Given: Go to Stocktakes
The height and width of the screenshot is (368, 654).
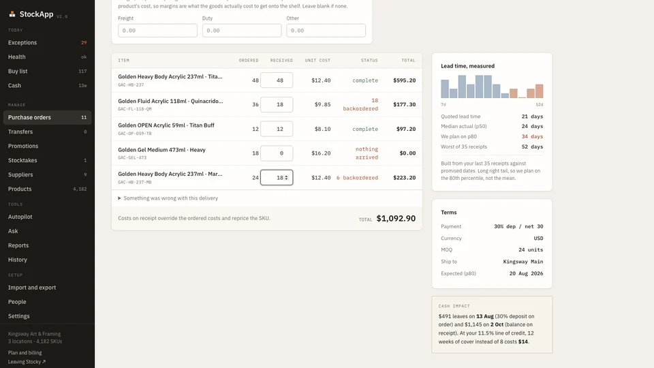Looking at the screenshot, I should point(47,160).
